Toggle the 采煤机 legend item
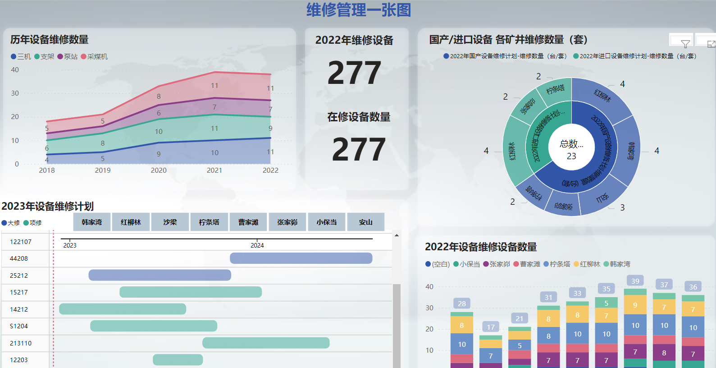Screen dimensions: 716x368 (94, 57)
